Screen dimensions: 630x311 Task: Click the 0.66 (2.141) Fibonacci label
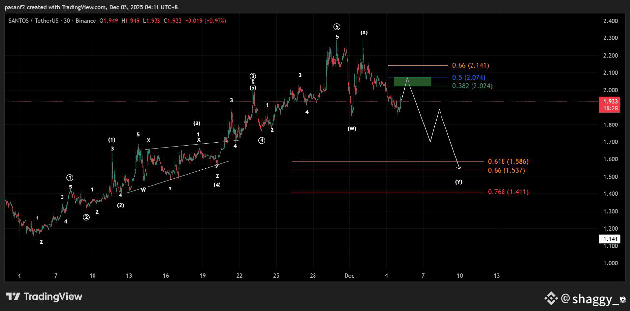(x=471, y=65)
